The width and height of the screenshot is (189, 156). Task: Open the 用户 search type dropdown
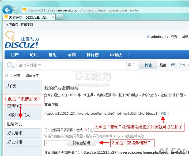coord(133,65)
